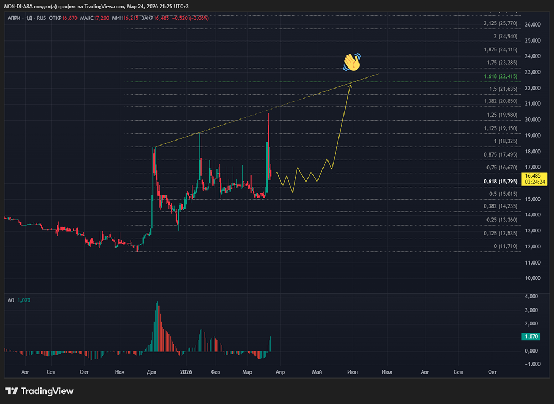Click the 2026 year label on time axis

point(186,372)
